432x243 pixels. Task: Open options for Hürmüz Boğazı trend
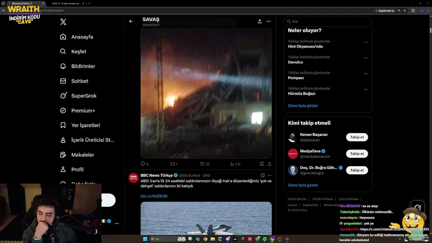tap(366, 89)
